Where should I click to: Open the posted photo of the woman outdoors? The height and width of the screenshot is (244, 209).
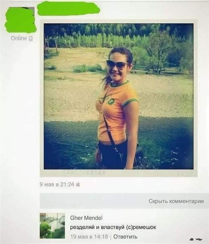pyautogui.click(x=119, y=96)
